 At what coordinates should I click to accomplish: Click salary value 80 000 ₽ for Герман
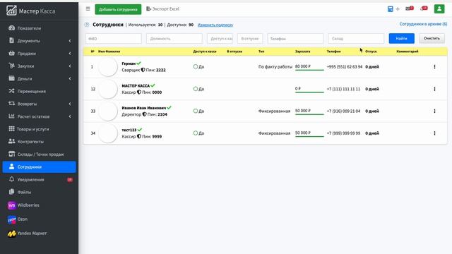tap(303, 66)
